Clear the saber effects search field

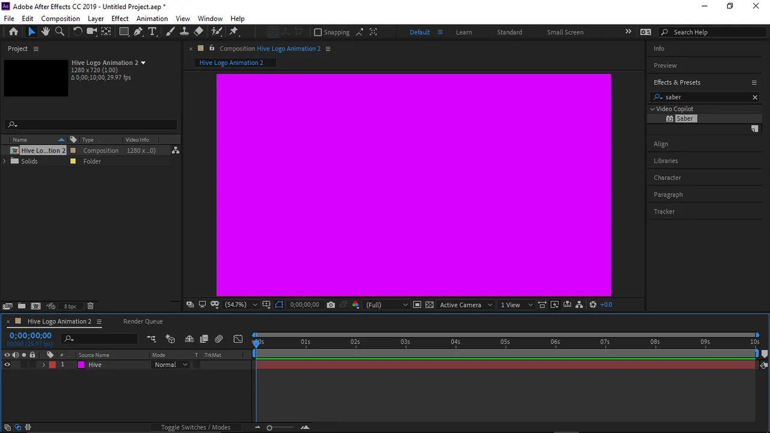pyautogui.click(x=755, y=97)
